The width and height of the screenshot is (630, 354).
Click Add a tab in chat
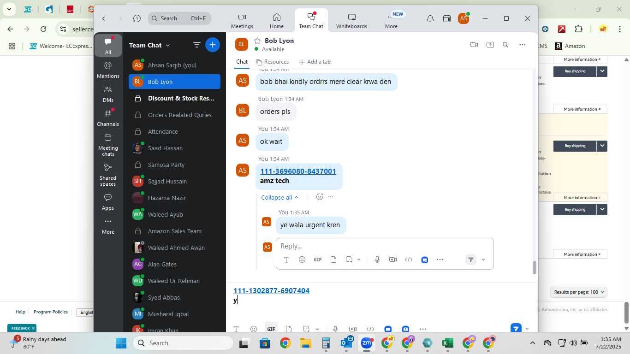click(315, 62)
